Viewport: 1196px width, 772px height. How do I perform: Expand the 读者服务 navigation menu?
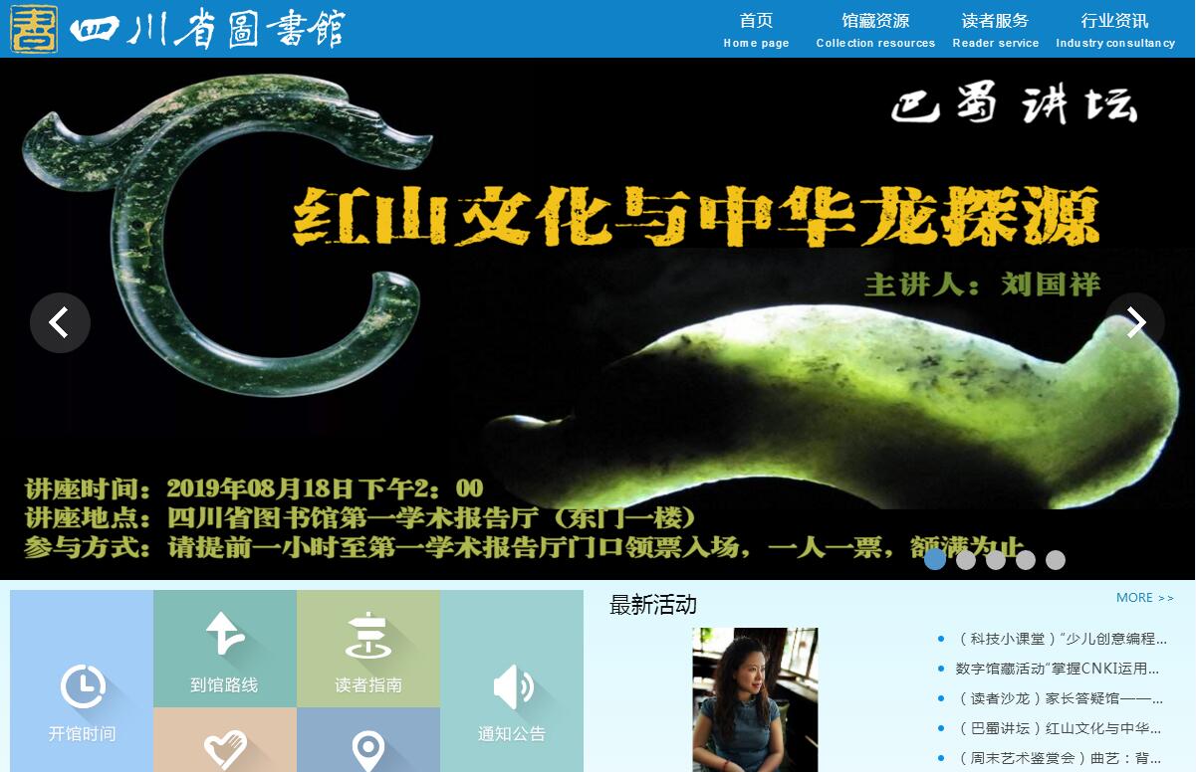point(995,29)
